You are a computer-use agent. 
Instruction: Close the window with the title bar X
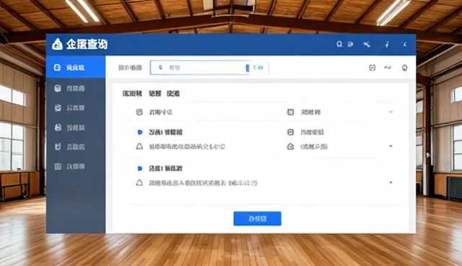click(x=404, y=44)
